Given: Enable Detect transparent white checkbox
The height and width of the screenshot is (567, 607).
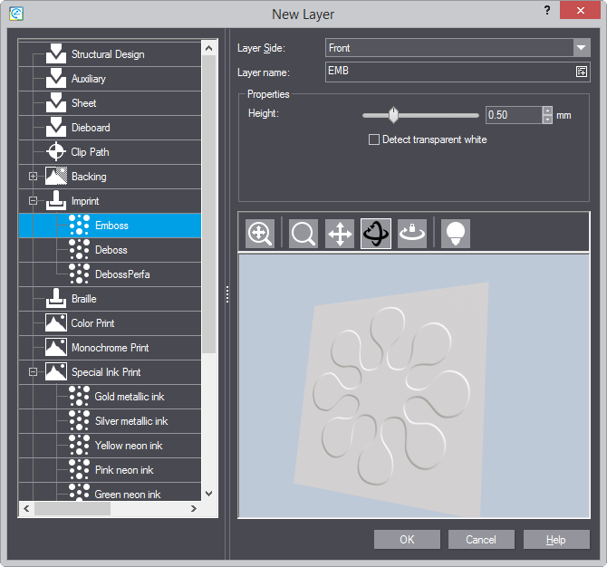Looking at the screenshot, I should (x=373, y=139).
